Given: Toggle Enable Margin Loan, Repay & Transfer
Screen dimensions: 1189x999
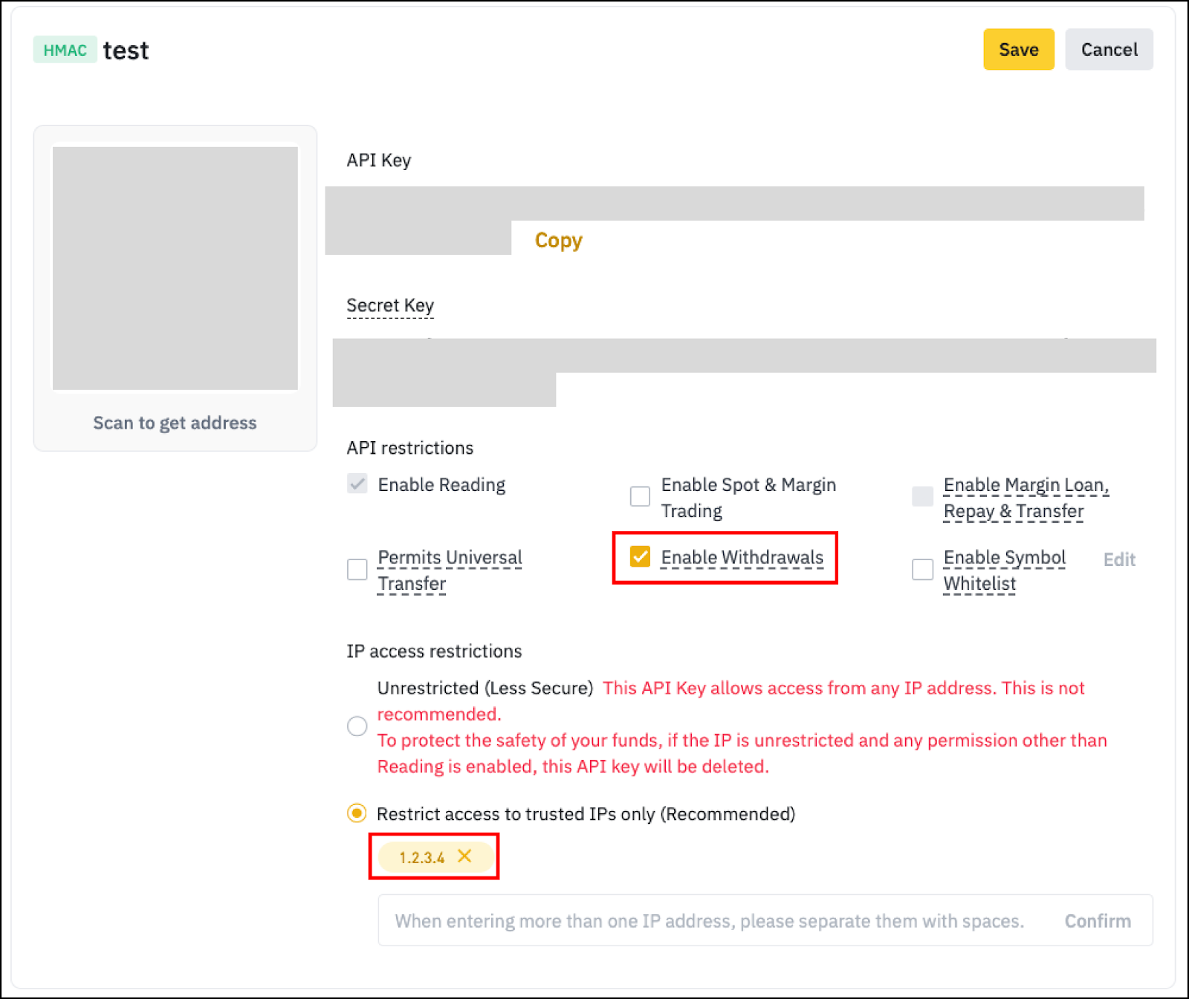Looking at the screenshot, I should click(x=922, y=496).
